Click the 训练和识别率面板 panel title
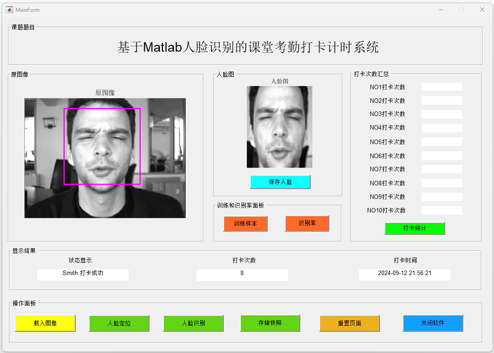Image resolution: width=494 pixels, height=353 pixels. pyautogui.click(x=240, y=205)
